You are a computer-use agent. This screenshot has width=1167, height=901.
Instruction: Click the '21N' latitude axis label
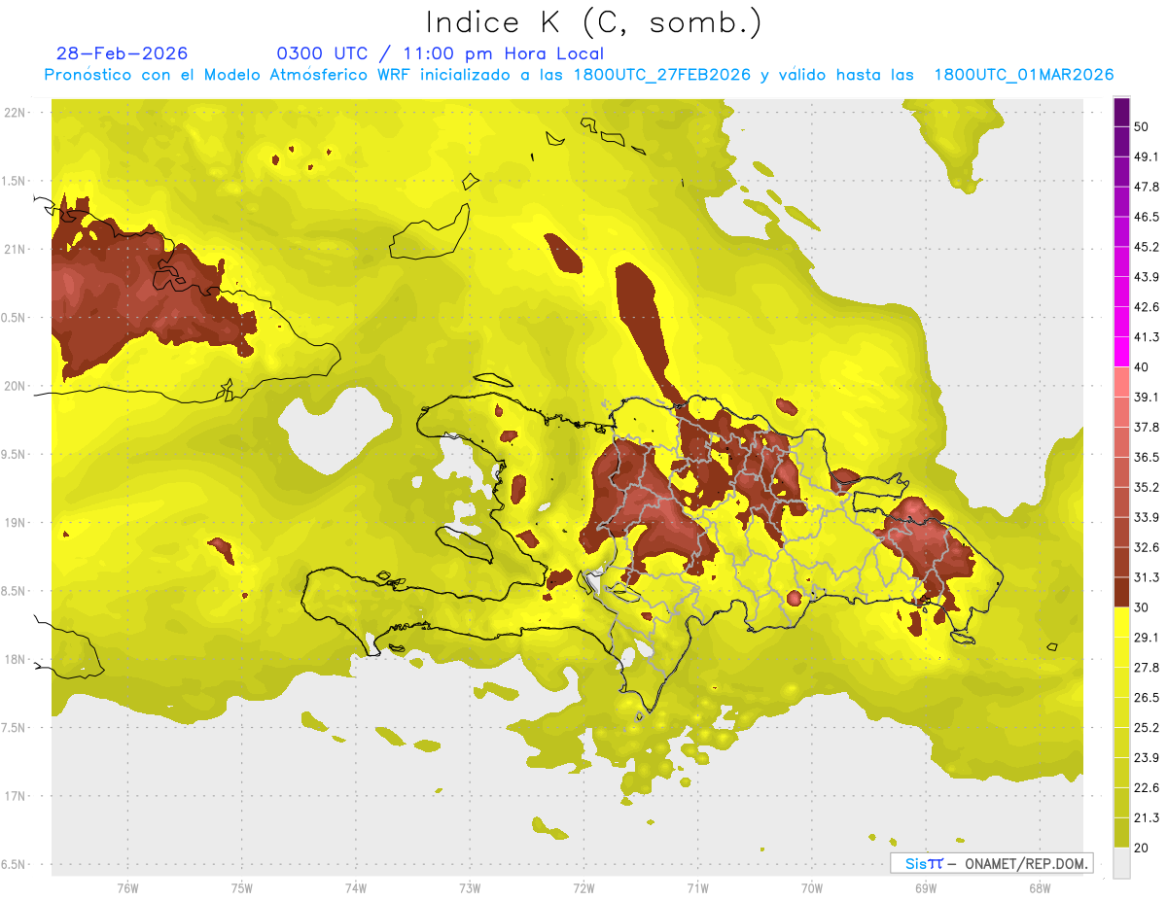click(15, 250)
